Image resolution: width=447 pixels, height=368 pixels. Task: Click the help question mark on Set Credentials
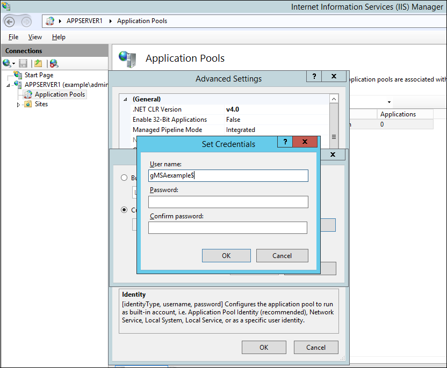pyautogui.click(x=285, y=142)
